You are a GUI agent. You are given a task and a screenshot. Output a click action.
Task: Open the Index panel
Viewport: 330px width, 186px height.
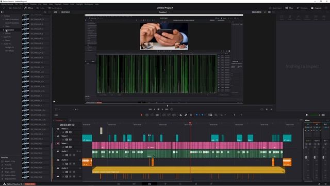(x=41, y=8)
